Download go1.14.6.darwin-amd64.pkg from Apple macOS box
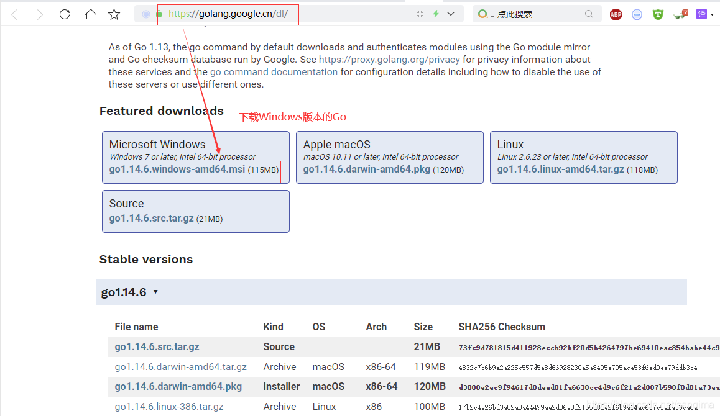 [x=366, y=170]
